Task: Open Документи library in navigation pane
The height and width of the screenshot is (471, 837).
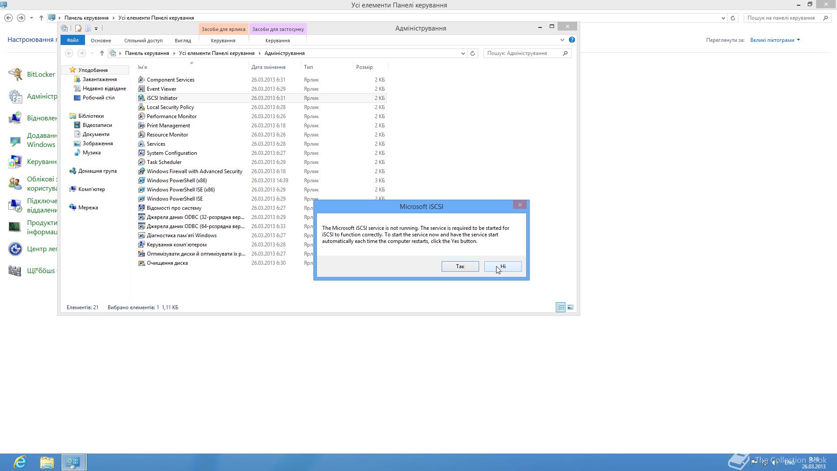Action: 96,134
